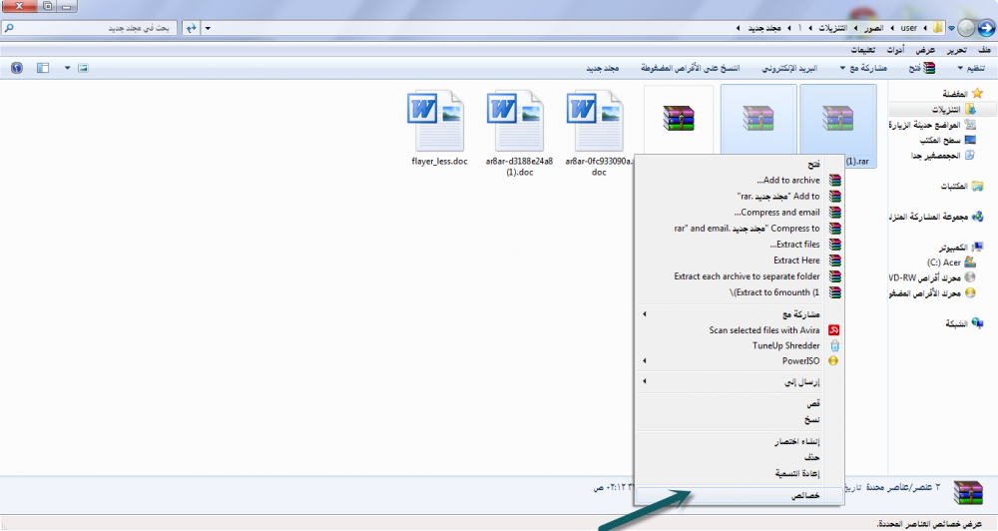
Task: Expand the PowerISO submenu arrow
Action: click(x=644, y=361)
